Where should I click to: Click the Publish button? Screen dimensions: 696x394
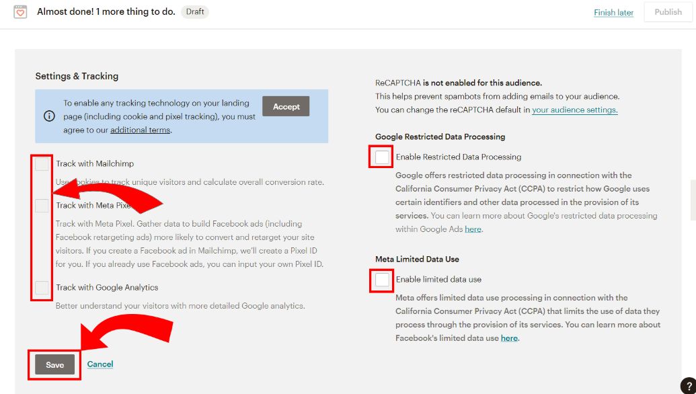click(x=668, y=12)
